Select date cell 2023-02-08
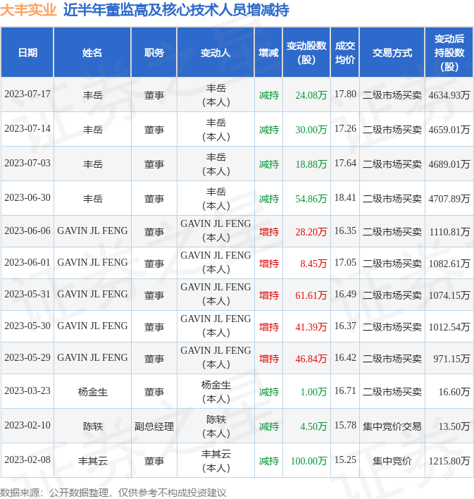The image size is (474, 499). point(27,460)
